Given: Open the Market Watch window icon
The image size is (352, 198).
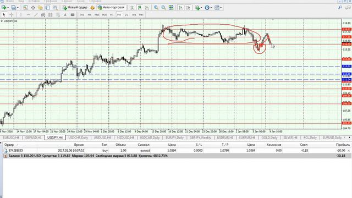Looking at the screenshot, I should point(26,8).
